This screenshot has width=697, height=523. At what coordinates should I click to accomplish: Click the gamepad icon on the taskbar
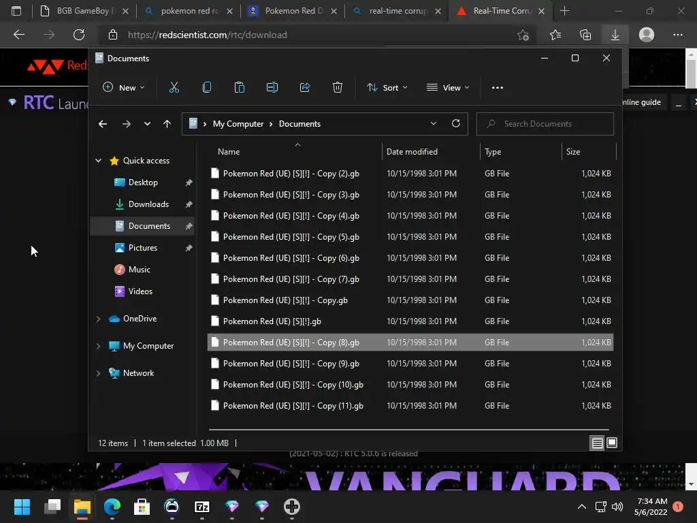[x=292, y=507]
